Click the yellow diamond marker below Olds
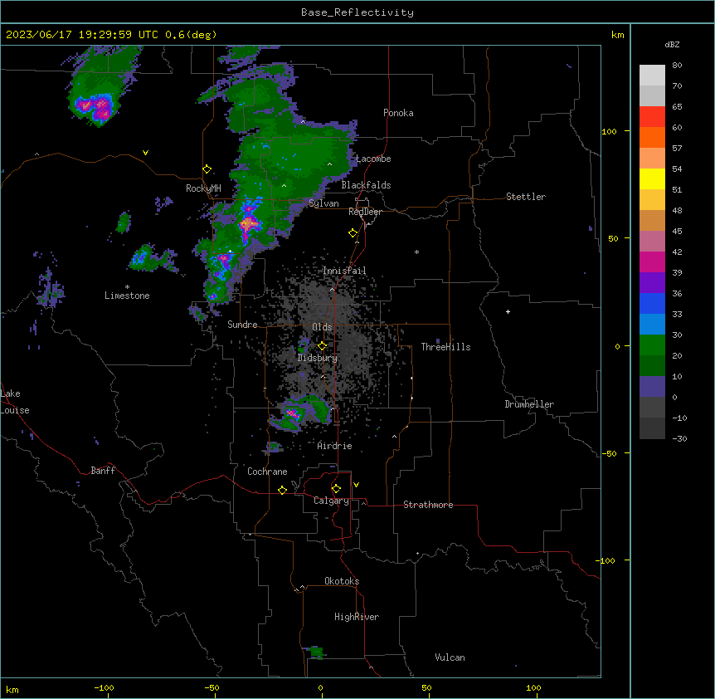The image size is (715, 699). [323, 346]
